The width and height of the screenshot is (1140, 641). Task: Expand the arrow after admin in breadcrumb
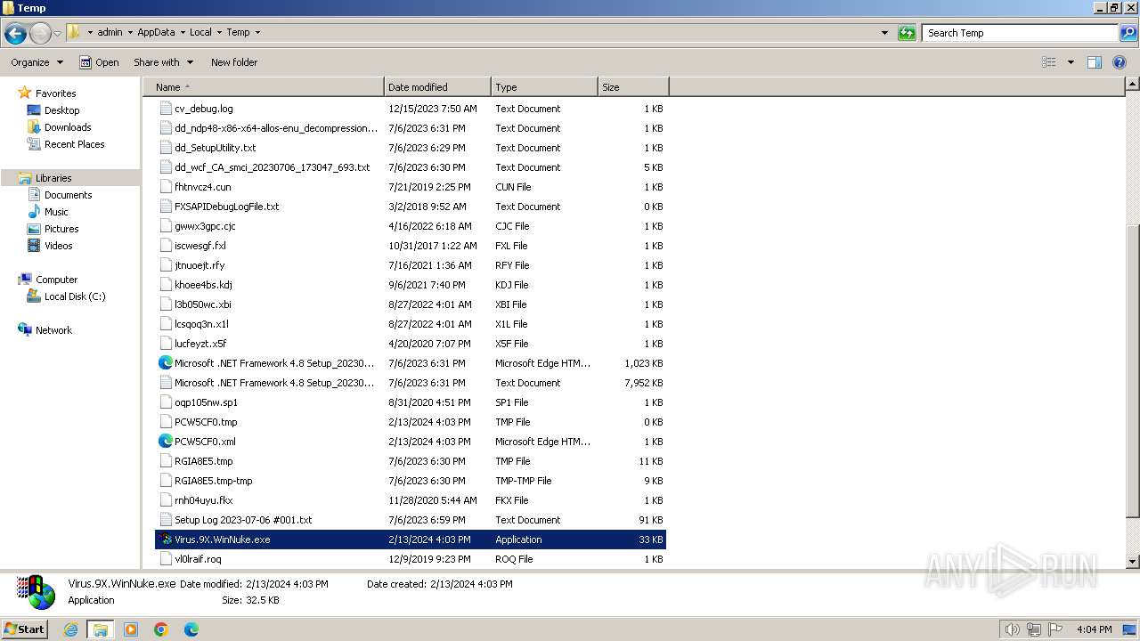(x=130, y=33)
